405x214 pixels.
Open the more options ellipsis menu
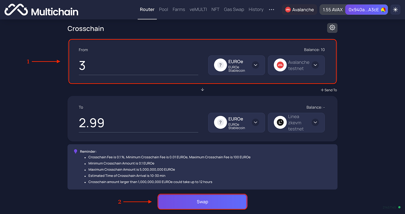pos(272,10)
